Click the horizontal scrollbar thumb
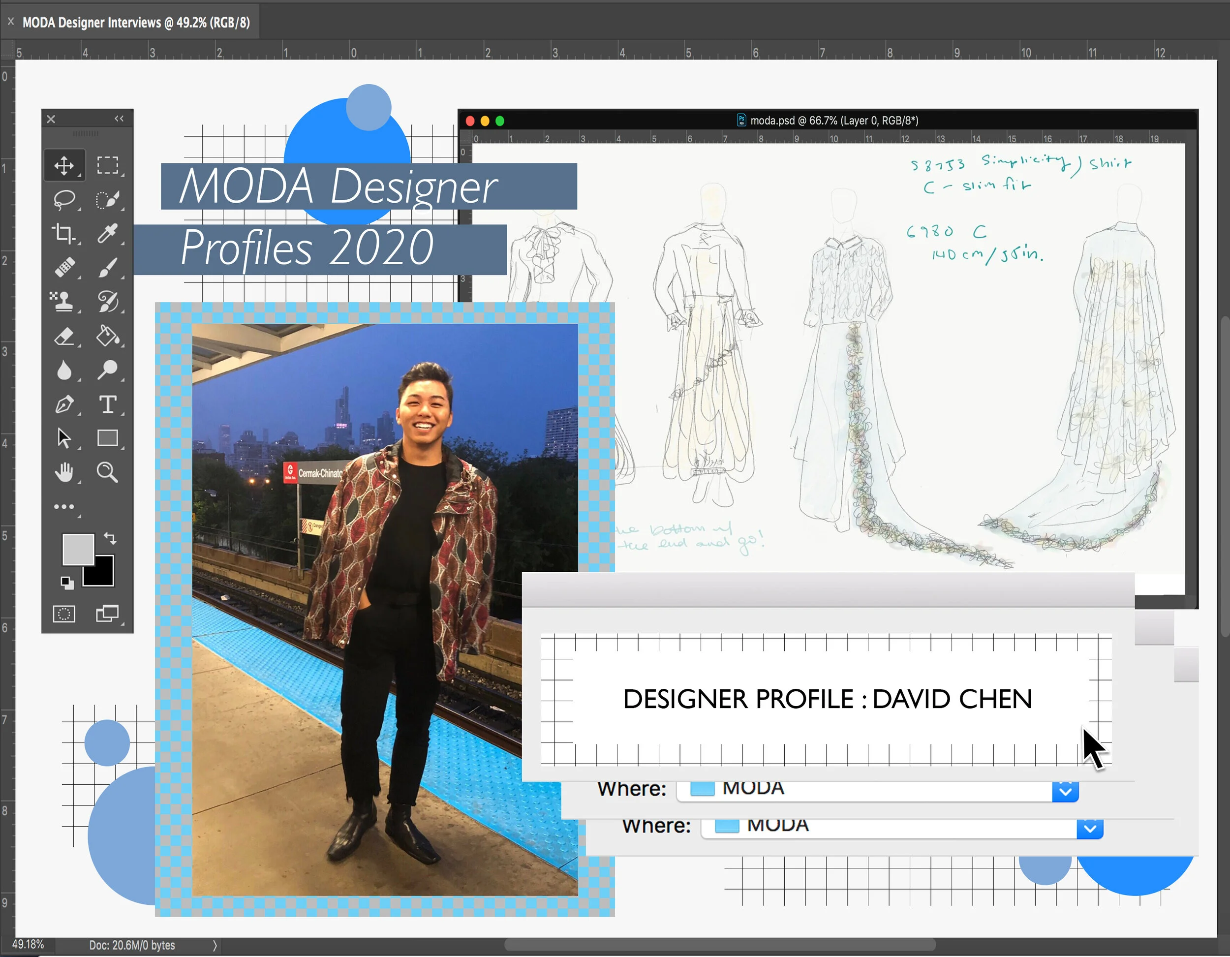This screenshot has width=1230, height=957. (x=720, y=944)
